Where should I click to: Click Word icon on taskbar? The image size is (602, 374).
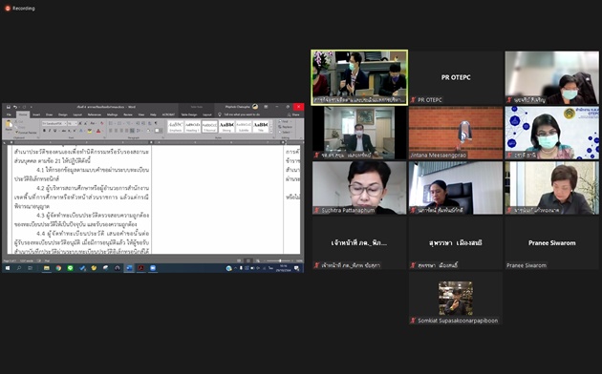click(129, 268)
